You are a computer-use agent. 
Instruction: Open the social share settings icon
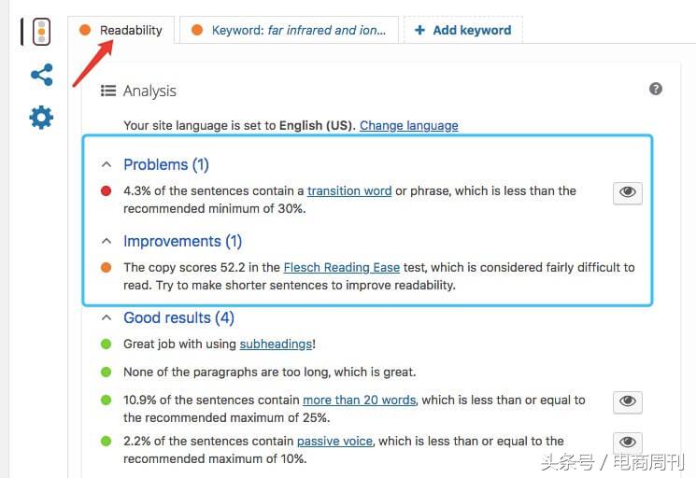pos(42,75)
